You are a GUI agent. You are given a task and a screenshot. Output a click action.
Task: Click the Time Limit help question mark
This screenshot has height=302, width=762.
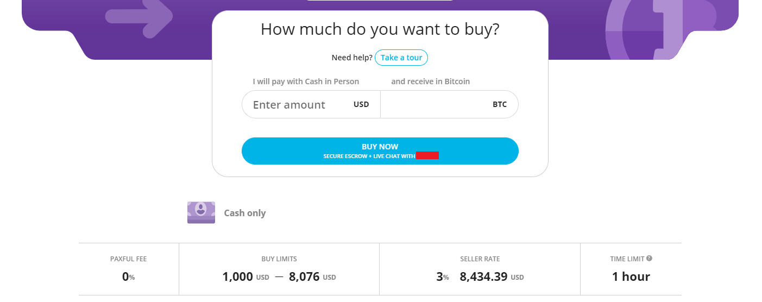pos(650,259)
